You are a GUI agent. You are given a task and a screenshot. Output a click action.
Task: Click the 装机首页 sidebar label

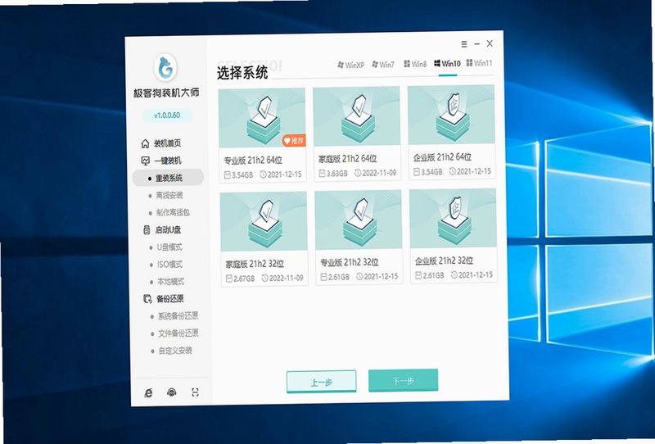[x=168, y=143]
